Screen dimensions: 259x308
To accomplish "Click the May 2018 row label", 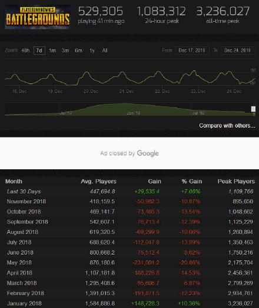I will pos(19,263).
